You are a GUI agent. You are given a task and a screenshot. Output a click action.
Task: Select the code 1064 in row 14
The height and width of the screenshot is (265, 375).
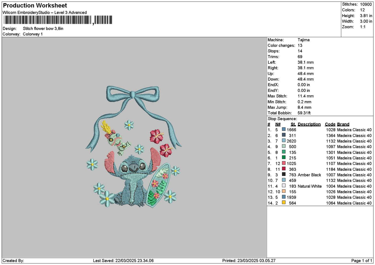pyautogui.click(x=330, y=203)
